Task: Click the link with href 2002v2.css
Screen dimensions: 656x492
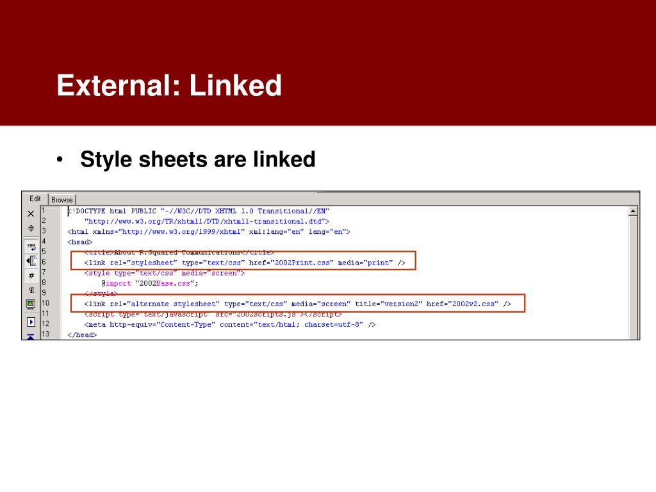Action: point(297,304)
